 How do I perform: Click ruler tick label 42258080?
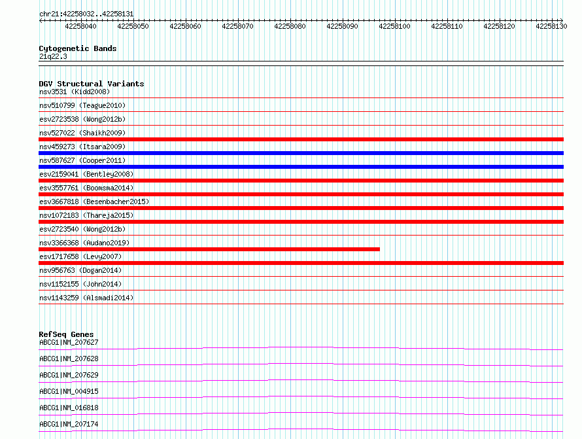(290, 26)
